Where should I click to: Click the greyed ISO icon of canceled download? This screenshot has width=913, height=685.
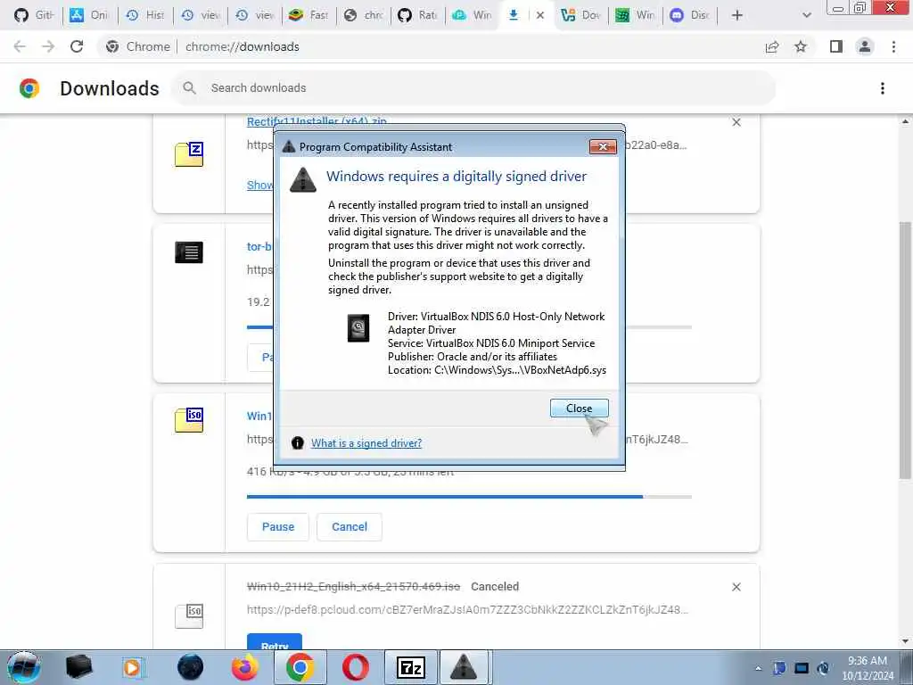pyautogui.click(x=189, y=616)
